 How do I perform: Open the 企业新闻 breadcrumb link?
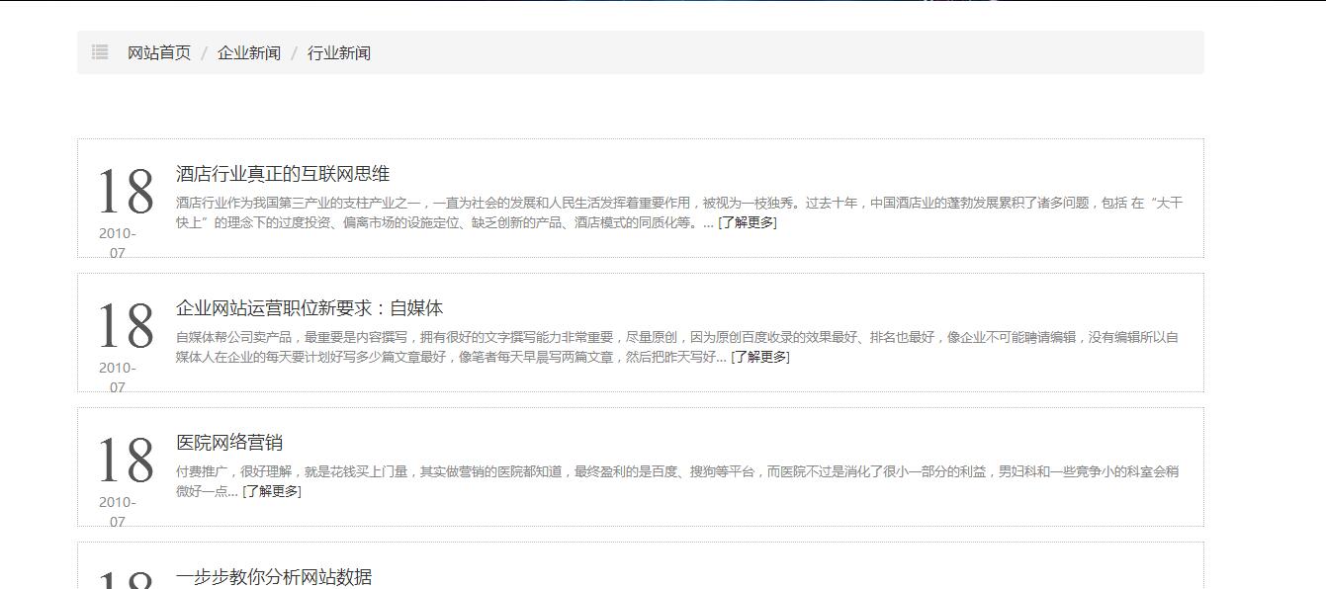pos(248,53)
